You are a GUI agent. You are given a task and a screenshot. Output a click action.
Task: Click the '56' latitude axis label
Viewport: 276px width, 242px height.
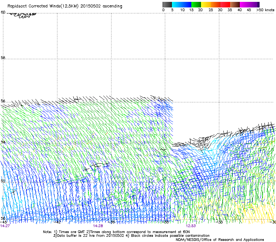3,101
